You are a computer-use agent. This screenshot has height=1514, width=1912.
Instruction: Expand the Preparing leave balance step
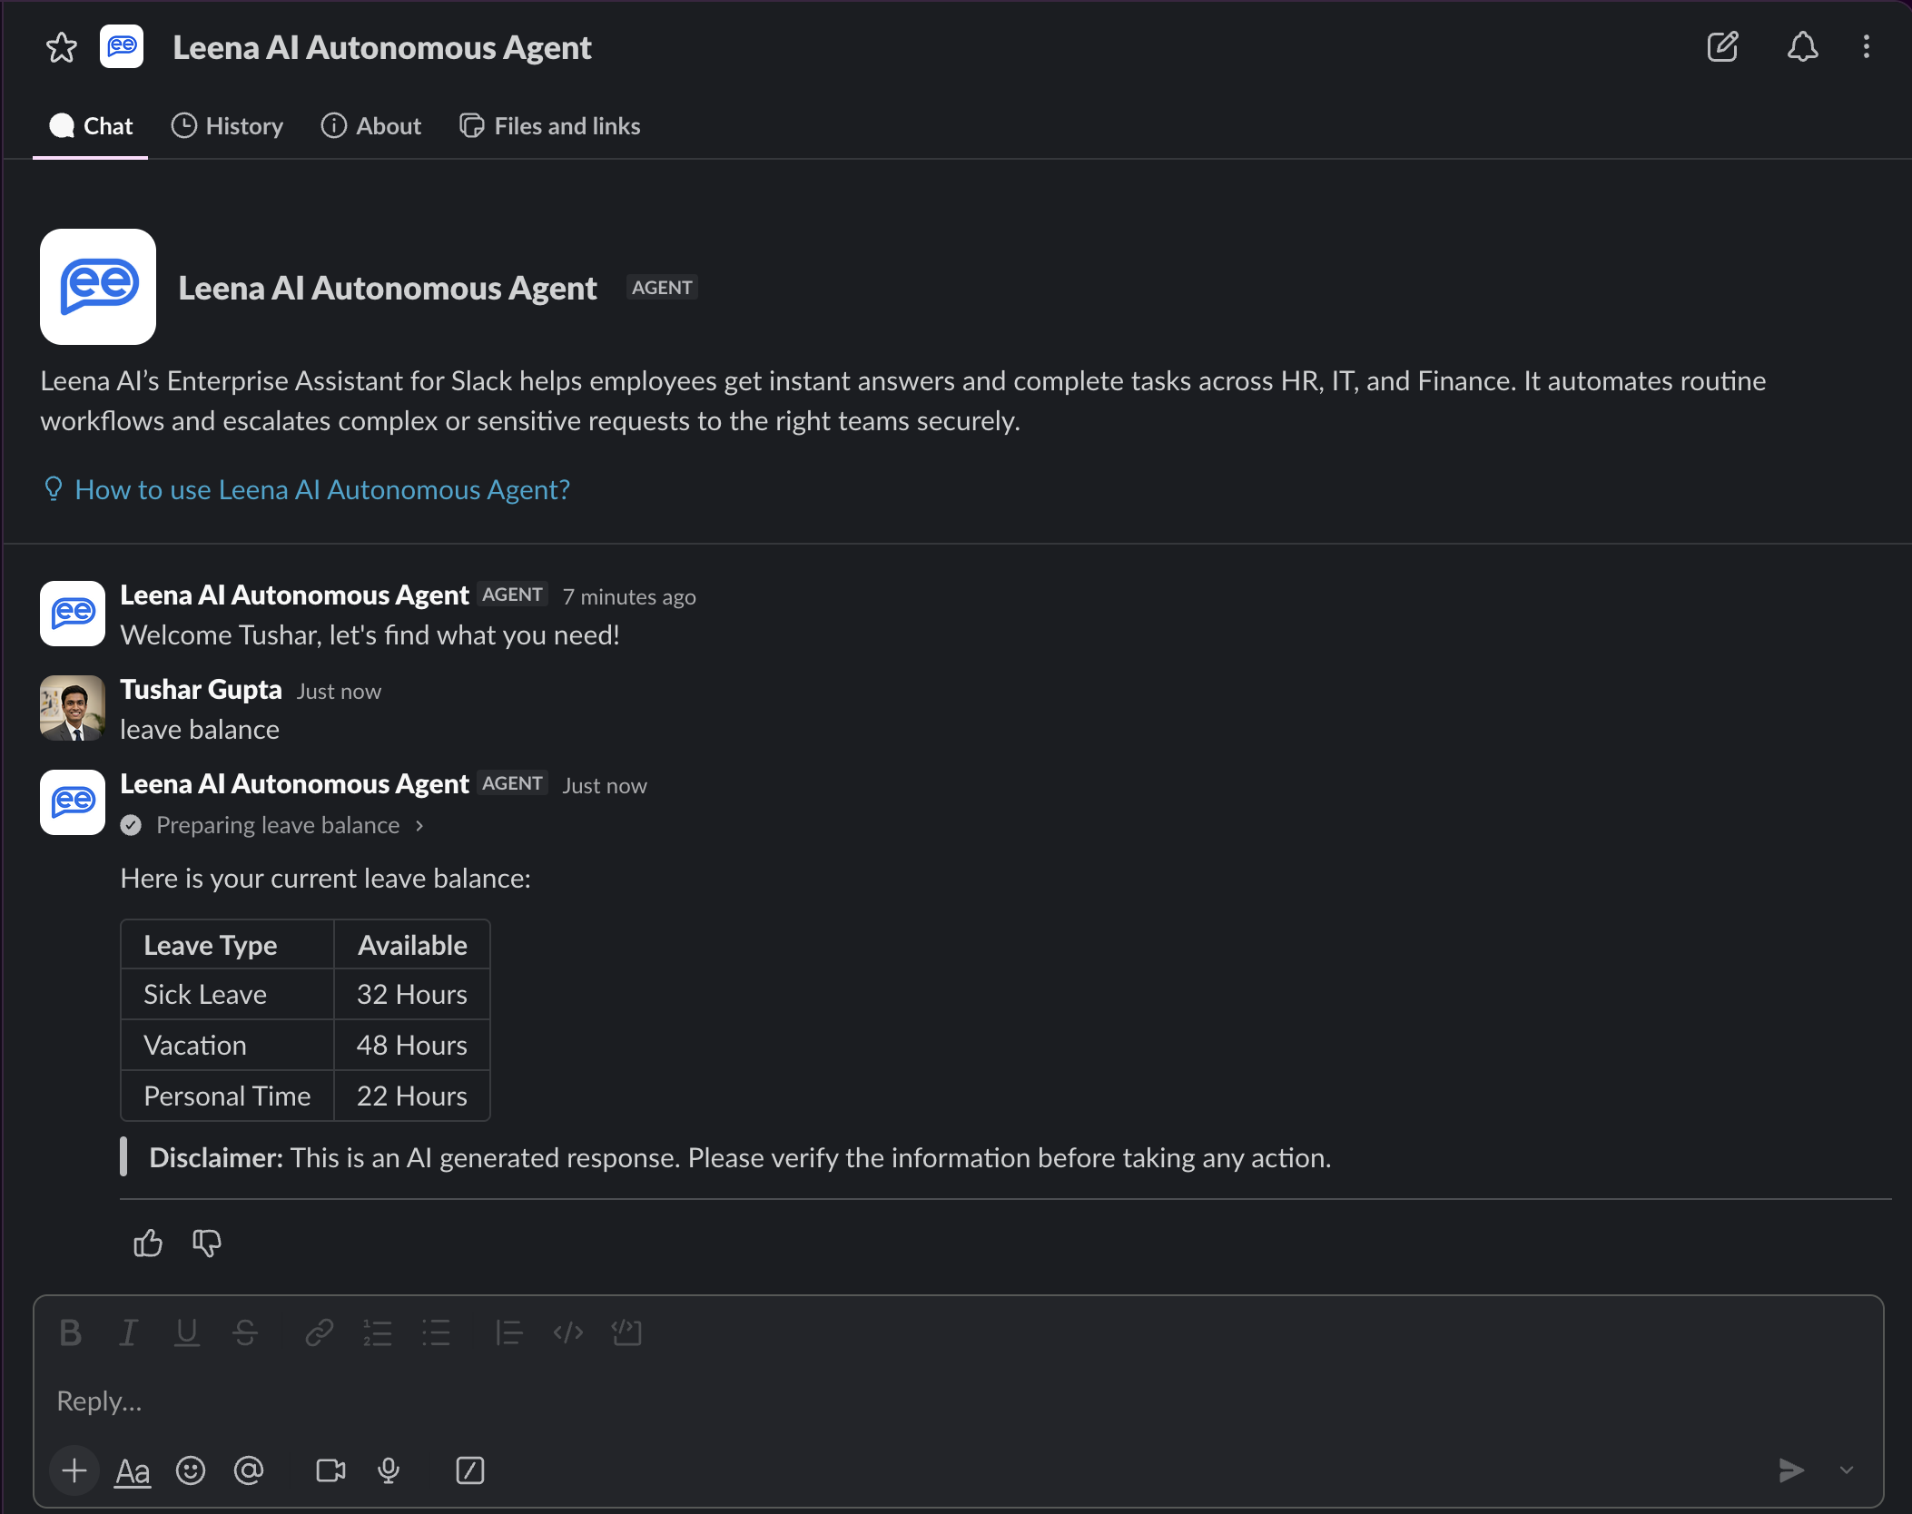(273, 825)
